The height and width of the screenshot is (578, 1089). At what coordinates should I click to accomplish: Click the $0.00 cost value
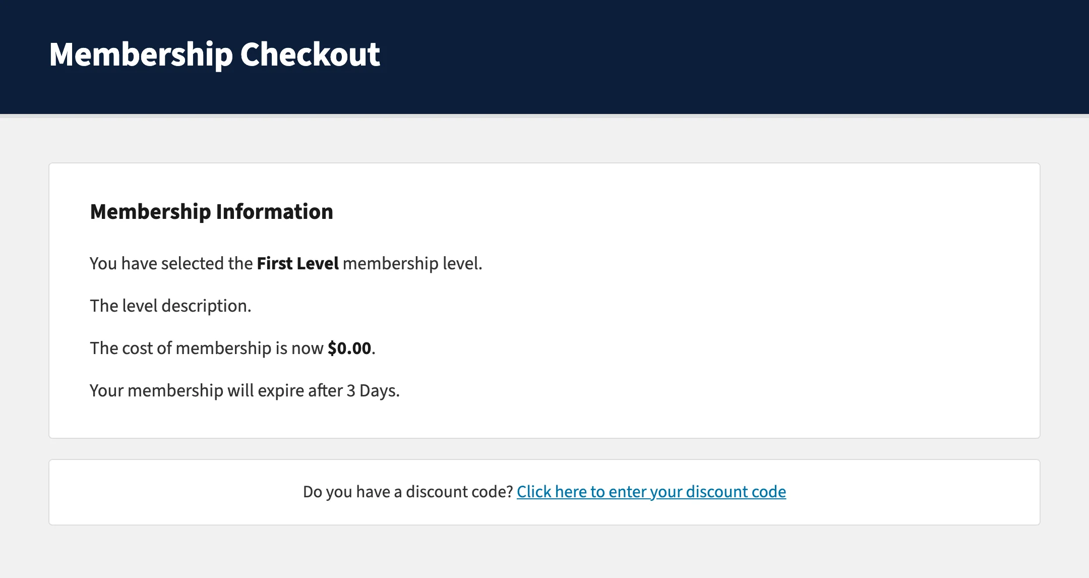tap(349, 348)
